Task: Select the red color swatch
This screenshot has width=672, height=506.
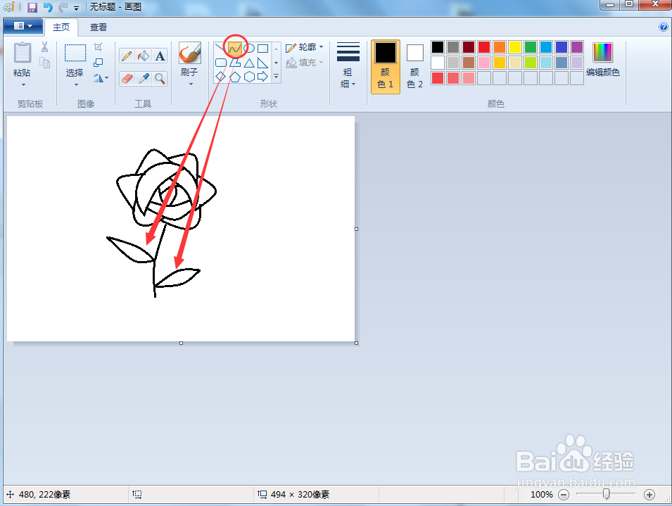Action: [x=484, y=46]
